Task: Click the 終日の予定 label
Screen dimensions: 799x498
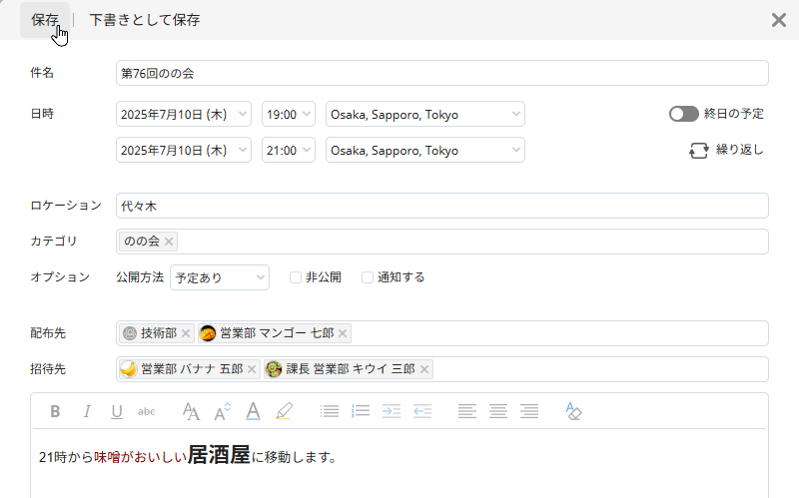Action: tap(734, 114)
